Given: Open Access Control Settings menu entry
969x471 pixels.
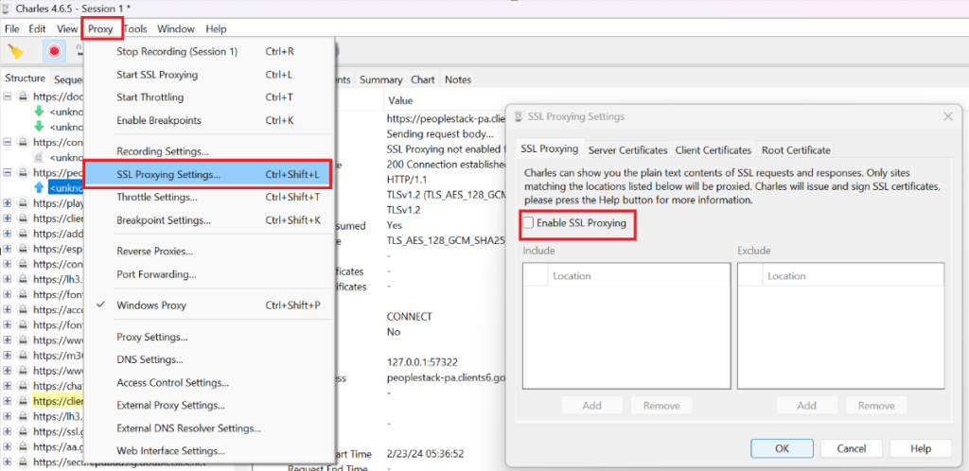Looking at the screenshot, I should pos(209,383).
